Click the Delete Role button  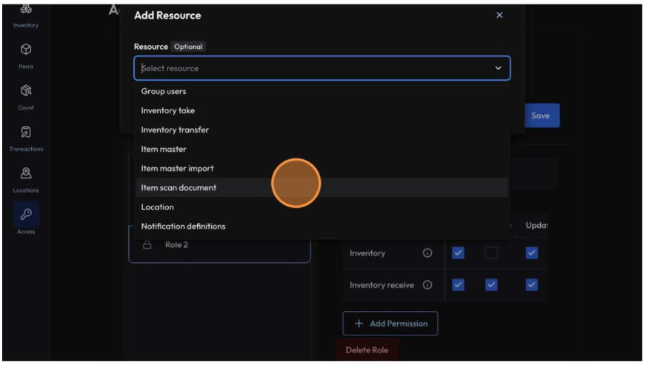367,349
